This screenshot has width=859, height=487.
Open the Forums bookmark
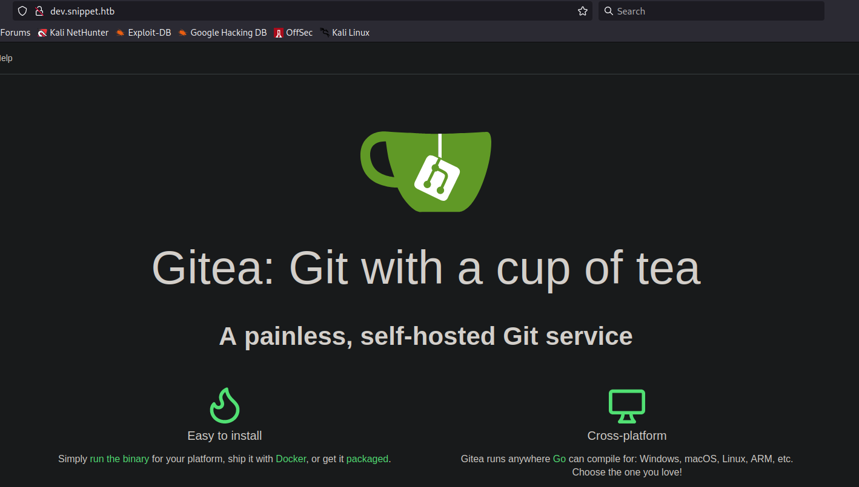click(x=15, y=33)
